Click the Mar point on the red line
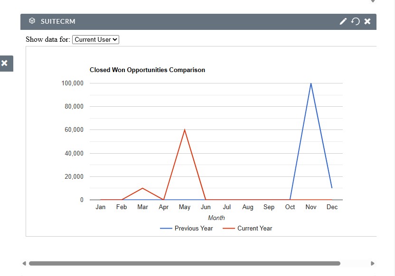The image size is (395, 276). tap(142, 188)
